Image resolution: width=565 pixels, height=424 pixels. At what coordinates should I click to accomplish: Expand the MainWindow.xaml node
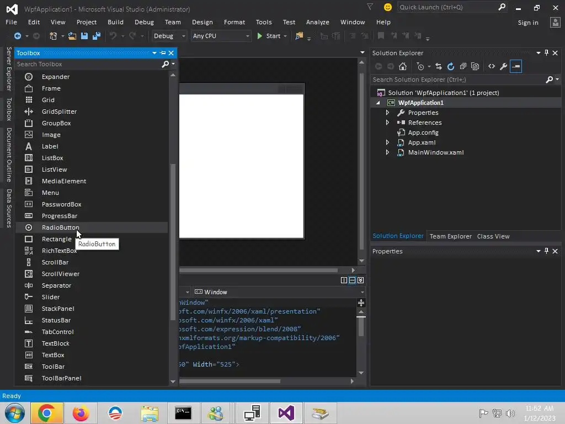tap(387, 152)
